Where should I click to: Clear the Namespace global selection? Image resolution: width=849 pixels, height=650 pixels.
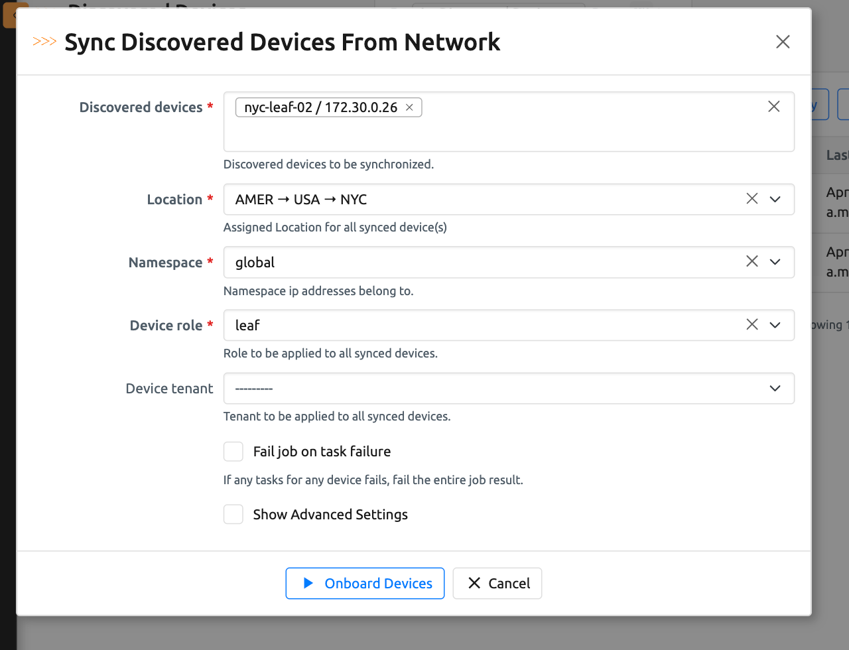(x=751, y=262)
